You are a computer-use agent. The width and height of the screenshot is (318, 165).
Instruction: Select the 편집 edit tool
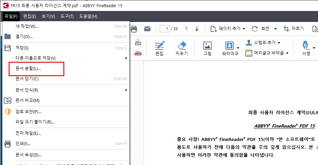pos(160,48)
